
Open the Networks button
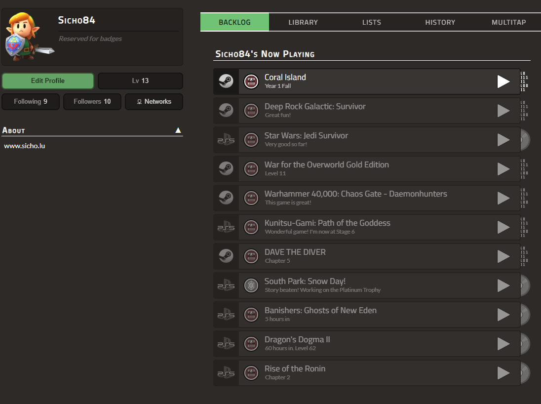[x=154, y=102]
